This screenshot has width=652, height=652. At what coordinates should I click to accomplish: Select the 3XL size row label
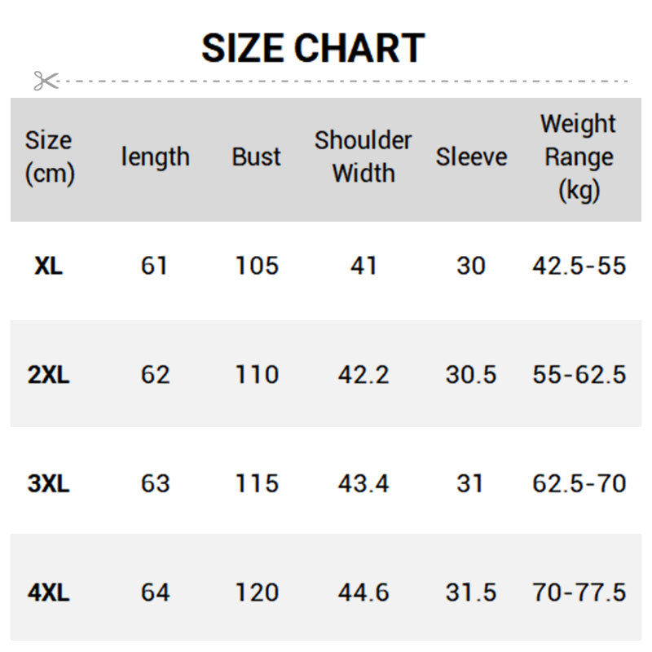point(49,483)
